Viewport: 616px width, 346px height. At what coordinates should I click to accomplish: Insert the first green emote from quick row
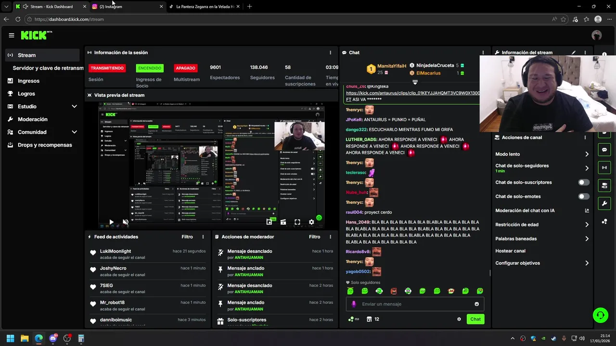[x=350, y=291]
